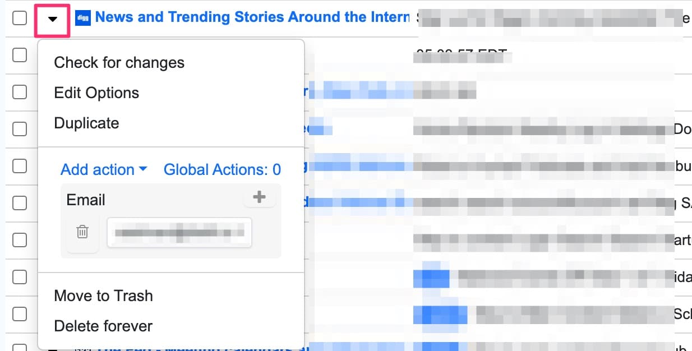Tick the checkbox left of the trash icon

pyautogui.click(x=20, y=240)
